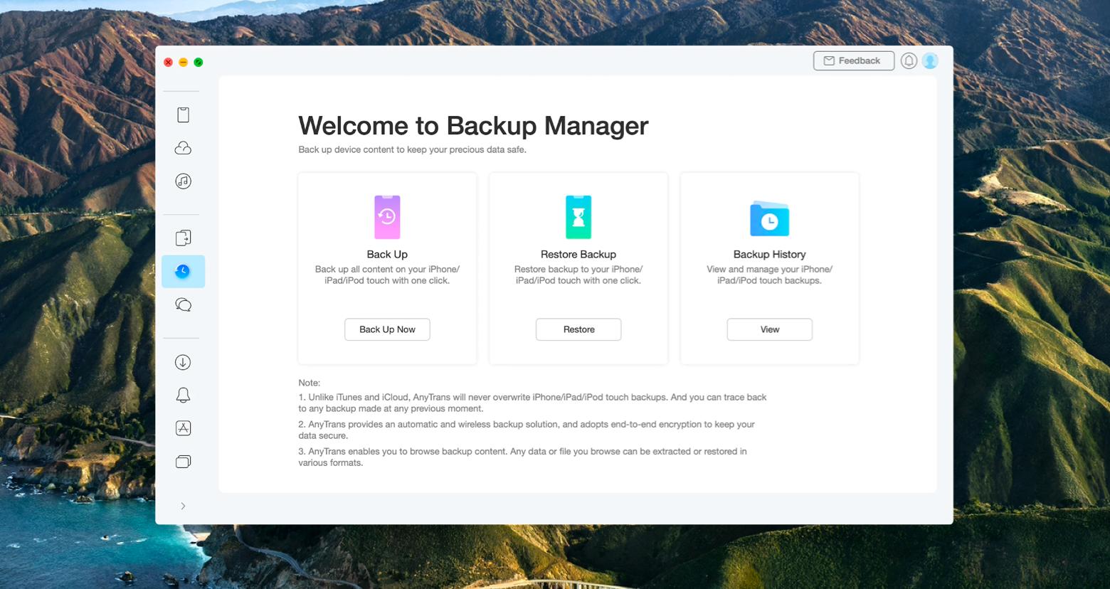The image size is (1110, 589).
Task: Click note 1 about never overwriting backups
Action: (532, 403)
